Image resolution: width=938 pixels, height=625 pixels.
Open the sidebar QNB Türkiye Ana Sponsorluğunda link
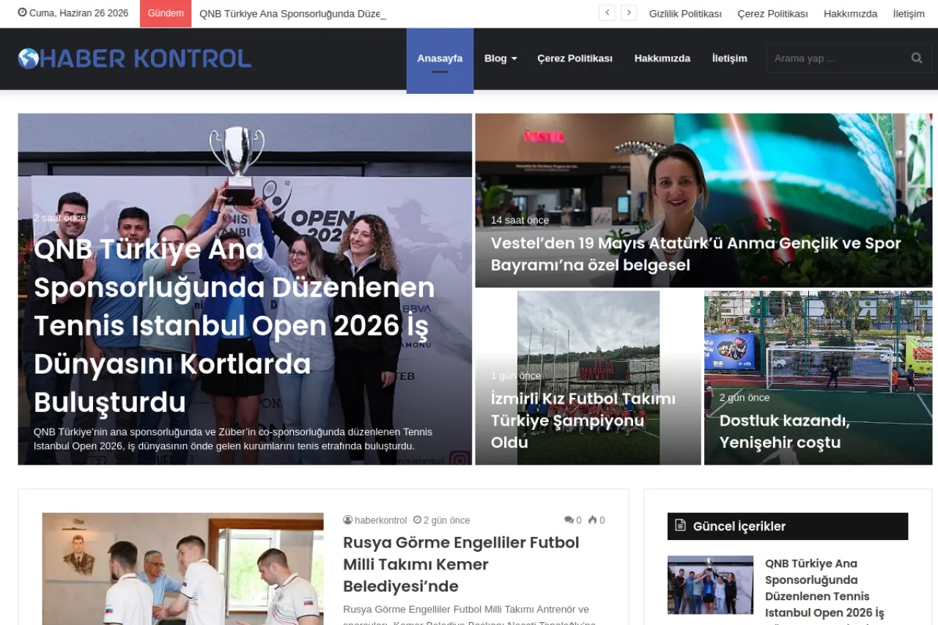click(825, 588)
